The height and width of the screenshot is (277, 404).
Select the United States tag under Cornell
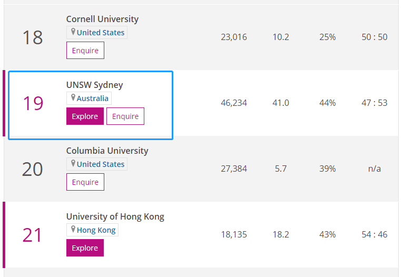[101, 33]
